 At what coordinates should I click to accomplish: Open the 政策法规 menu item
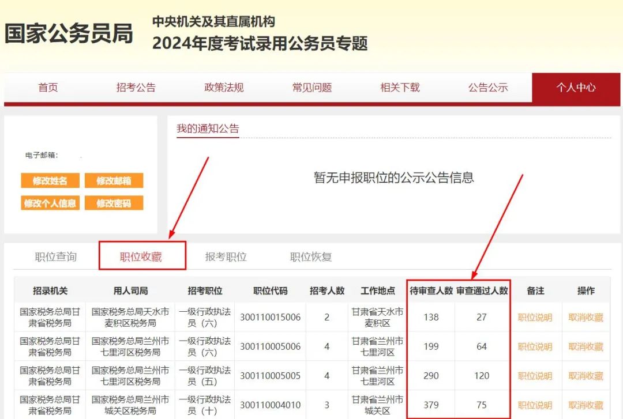click(x=224, y=88)
